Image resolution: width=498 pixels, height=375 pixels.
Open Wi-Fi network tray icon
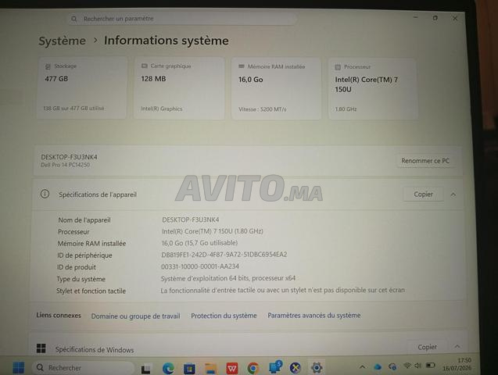[407, 366]
